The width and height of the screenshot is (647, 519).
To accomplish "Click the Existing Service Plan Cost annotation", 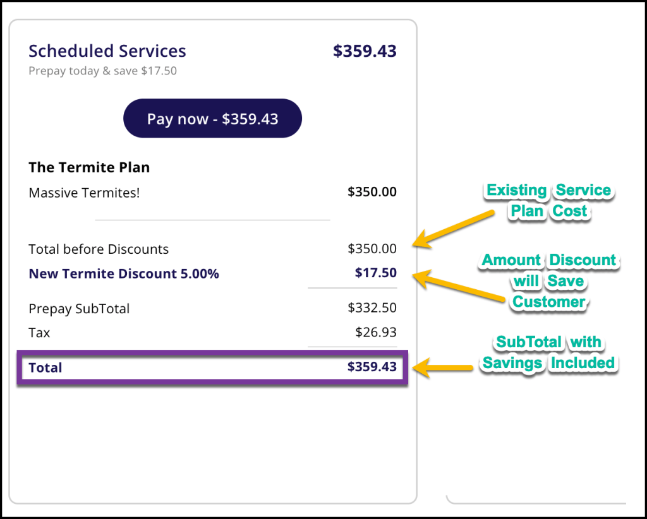I will pyautogui.click(x=548, y=201).
